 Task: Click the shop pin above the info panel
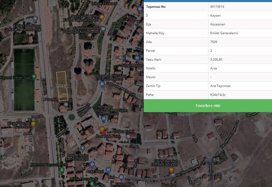coord(140,9)
